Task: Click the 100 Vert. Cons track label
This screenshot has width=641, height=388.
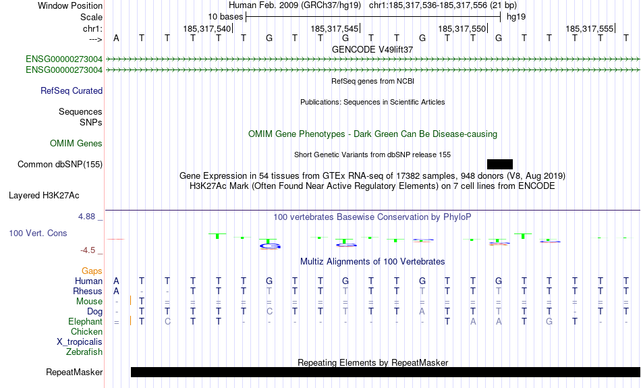Action: pyautogui.click(x=38, y=233)
